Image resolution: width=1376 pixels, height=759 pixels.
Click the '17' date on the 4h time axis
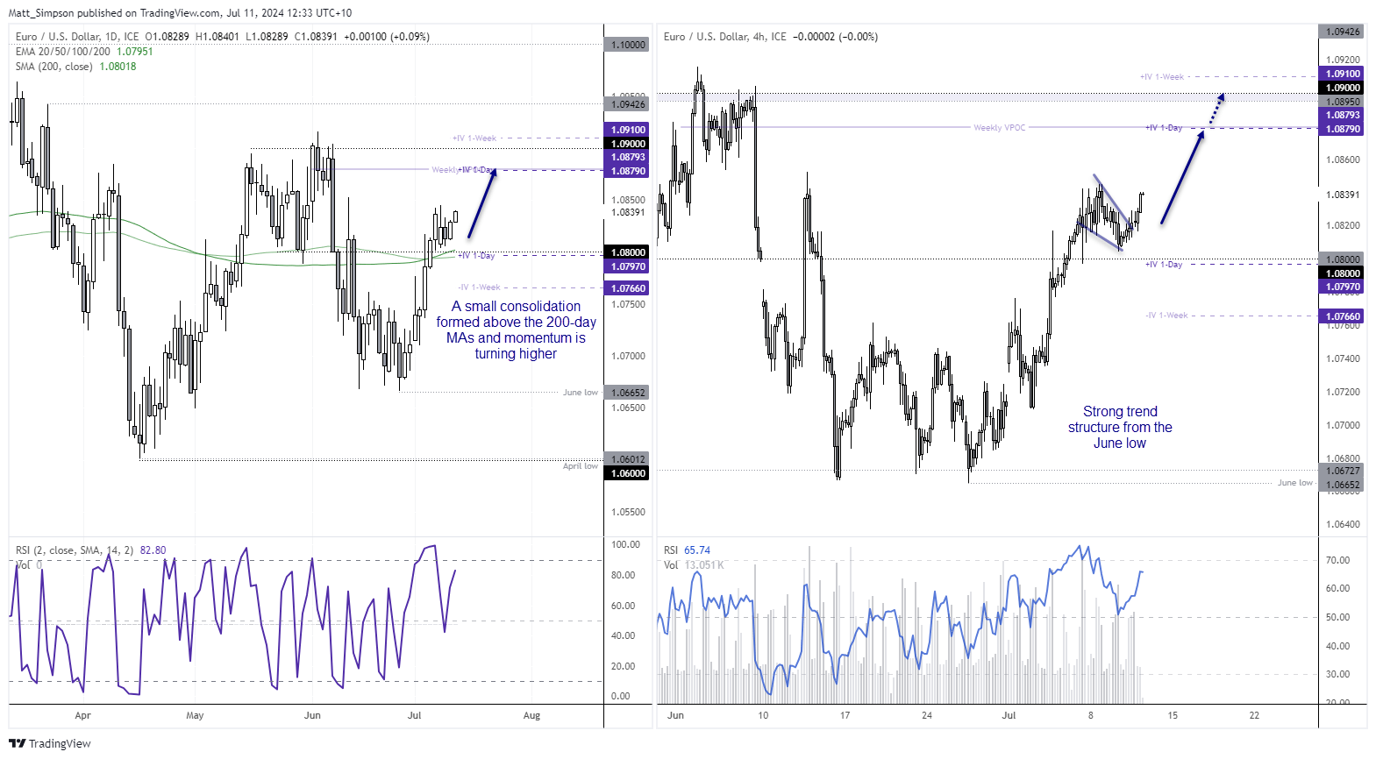pyautogui.click(x=845, y=715)
